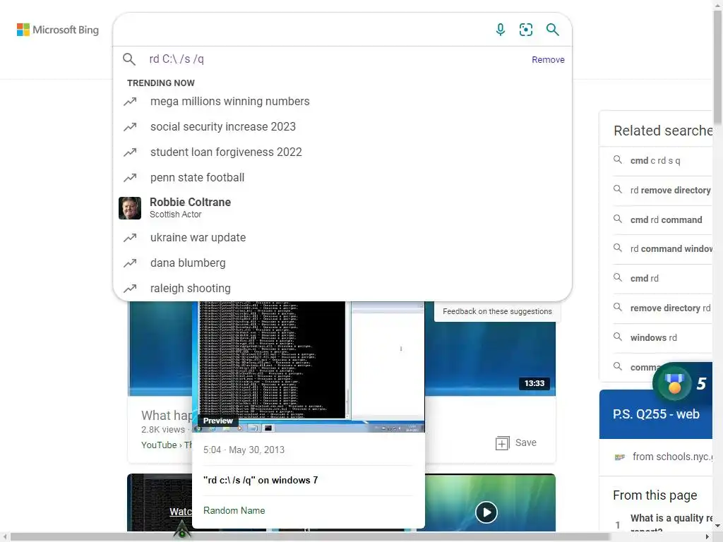Start voice search with microphone icon
723x542 pixels.
click(501, 30)
